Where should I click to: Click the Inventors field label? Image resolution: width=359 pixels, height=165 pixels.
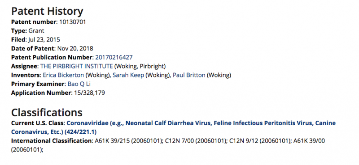pyautogui.click(x=25, y=75)
